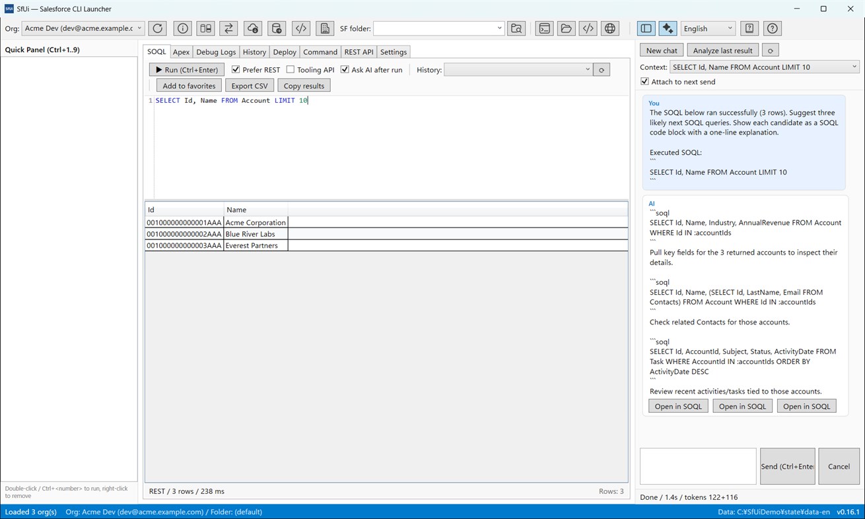Toggle the AI sparkle panel button
Viewport: 865px width, 519px height.
tap(668, 28)
